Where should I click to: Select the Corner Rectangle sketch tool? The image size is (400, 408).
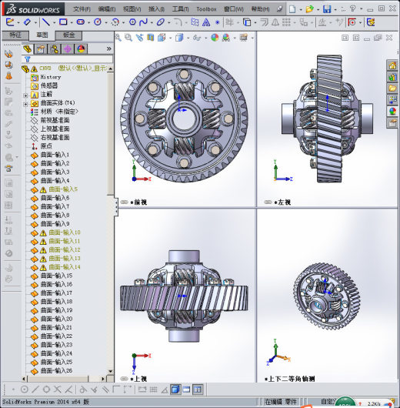click(x=63, y=22)
